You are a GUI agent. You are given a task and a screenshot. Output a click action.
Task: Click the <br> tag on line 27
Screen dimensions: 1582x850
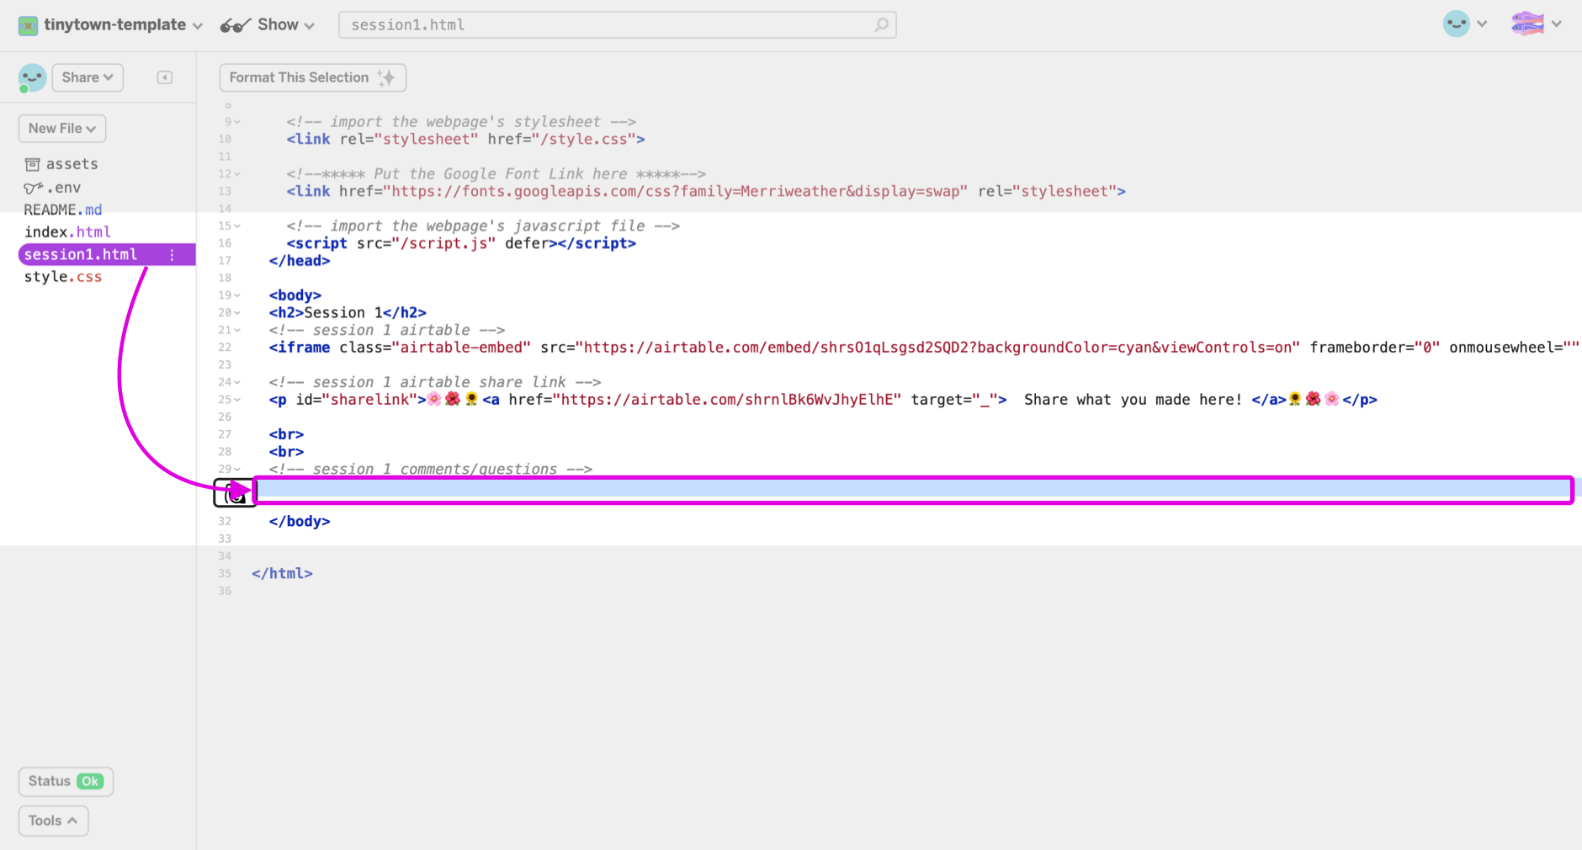(286, 435)
